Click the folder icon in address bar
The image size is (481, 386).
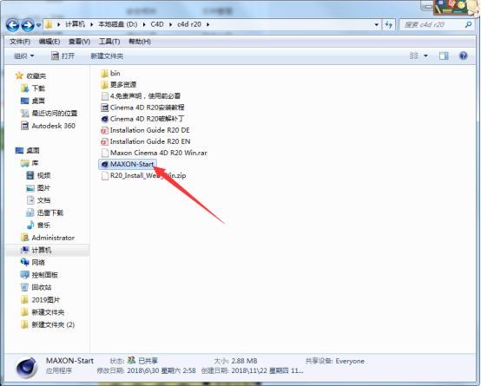click(49, 24)
